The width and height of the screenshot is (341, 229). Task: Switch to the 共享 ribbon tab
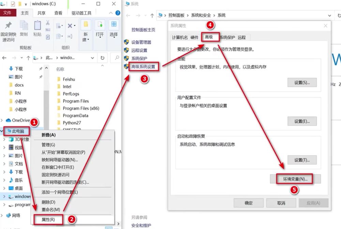[x=41, y=13]
